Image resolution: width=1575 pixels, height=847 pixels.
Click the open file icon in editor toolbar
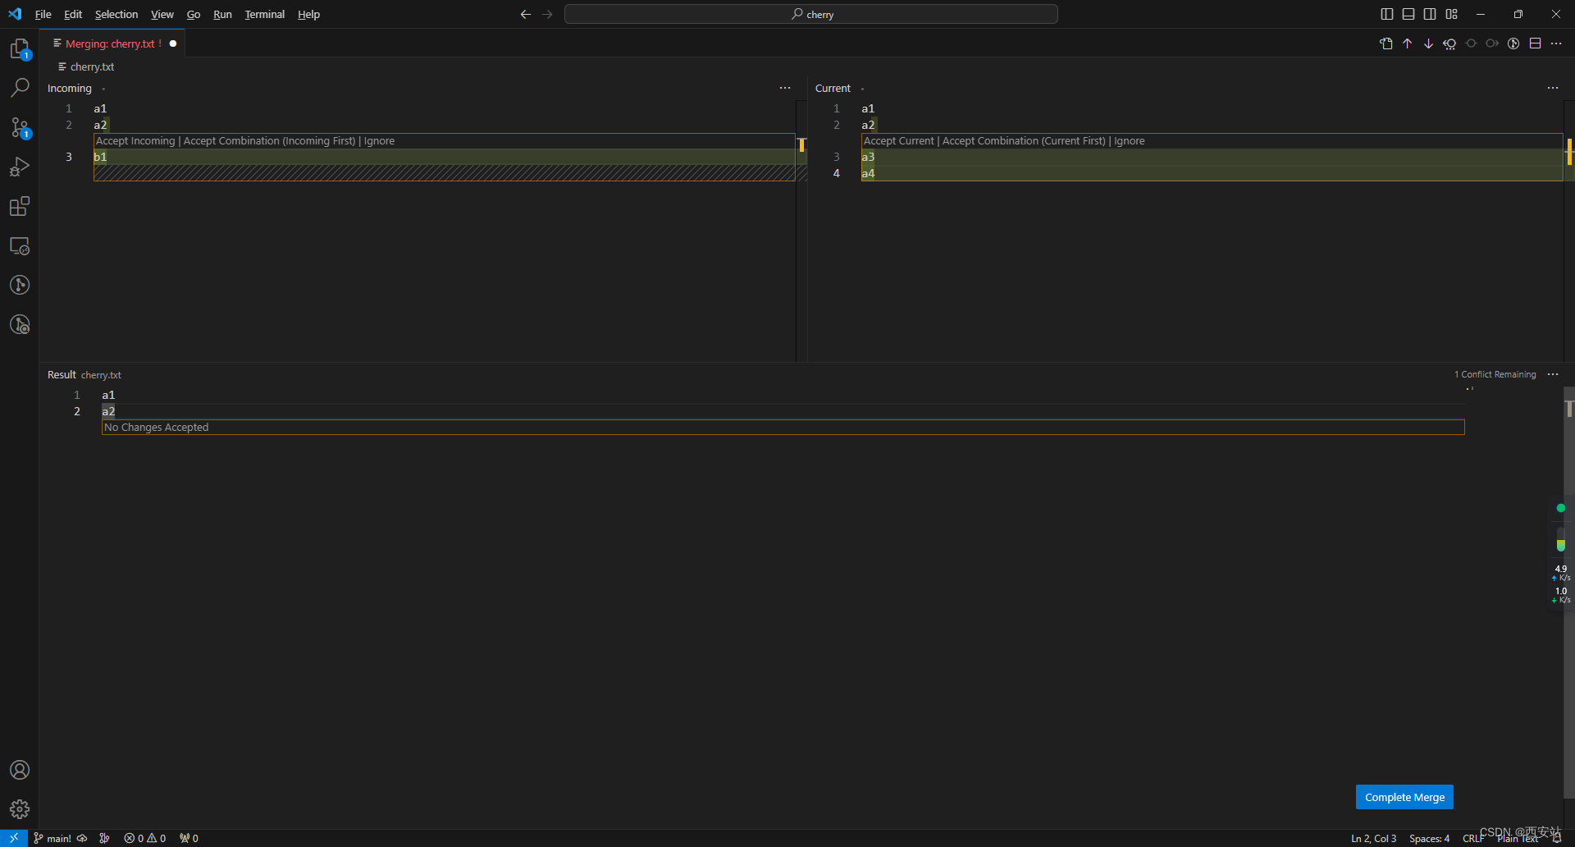[x=1386, y=43]
